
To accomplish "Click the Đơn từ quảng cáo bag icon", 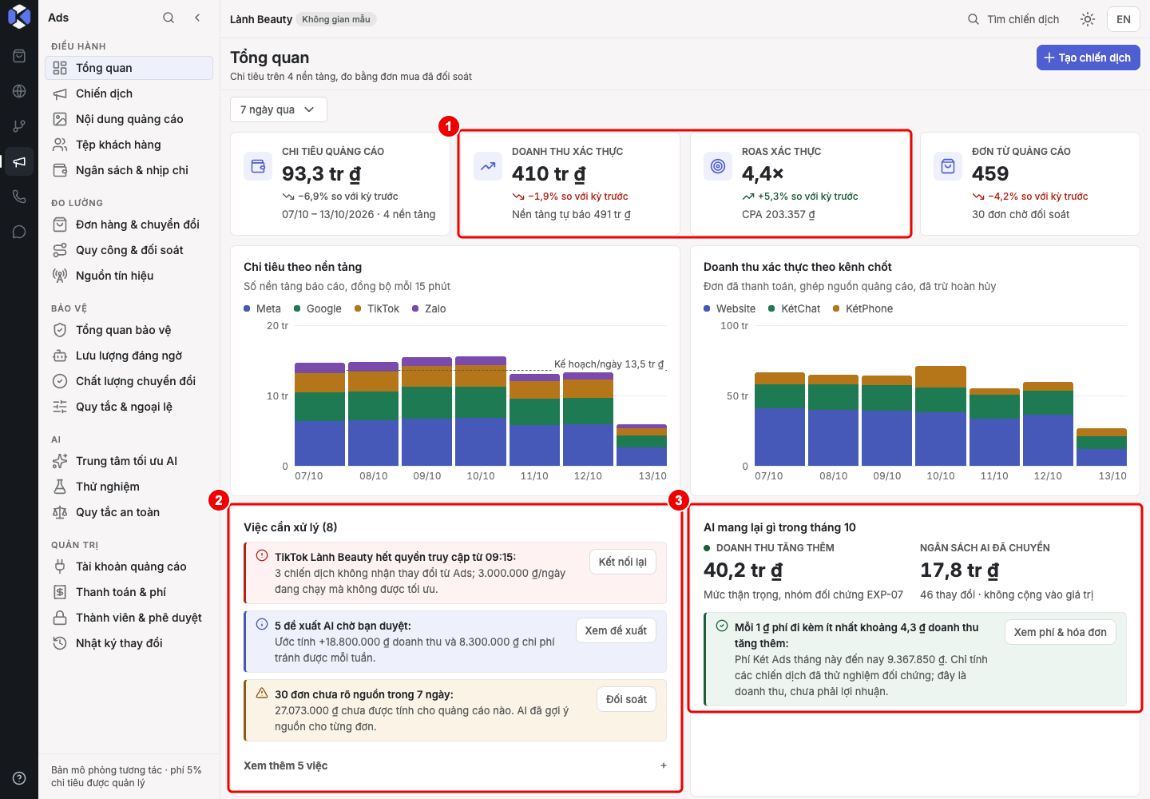I will [x=948, y=166].
